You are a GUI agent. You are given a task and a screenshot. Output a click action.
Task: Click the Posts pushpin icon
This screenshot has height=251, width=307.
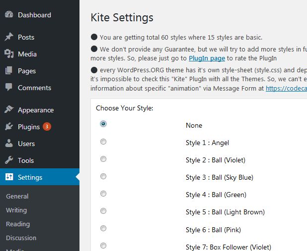pos(9,37)
